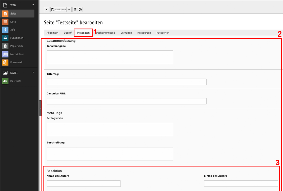Viewport: 283px width, 191px height.
Task: Focus the Name des Autors field
Action: click(x=84, y=184)
